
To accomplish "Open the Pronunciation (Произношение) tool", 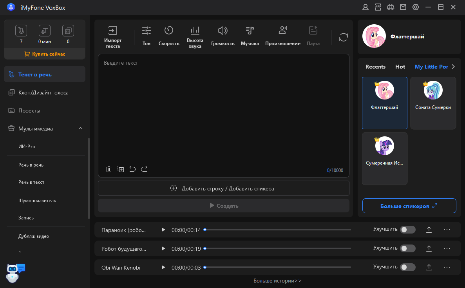I will tap(282, 36).
